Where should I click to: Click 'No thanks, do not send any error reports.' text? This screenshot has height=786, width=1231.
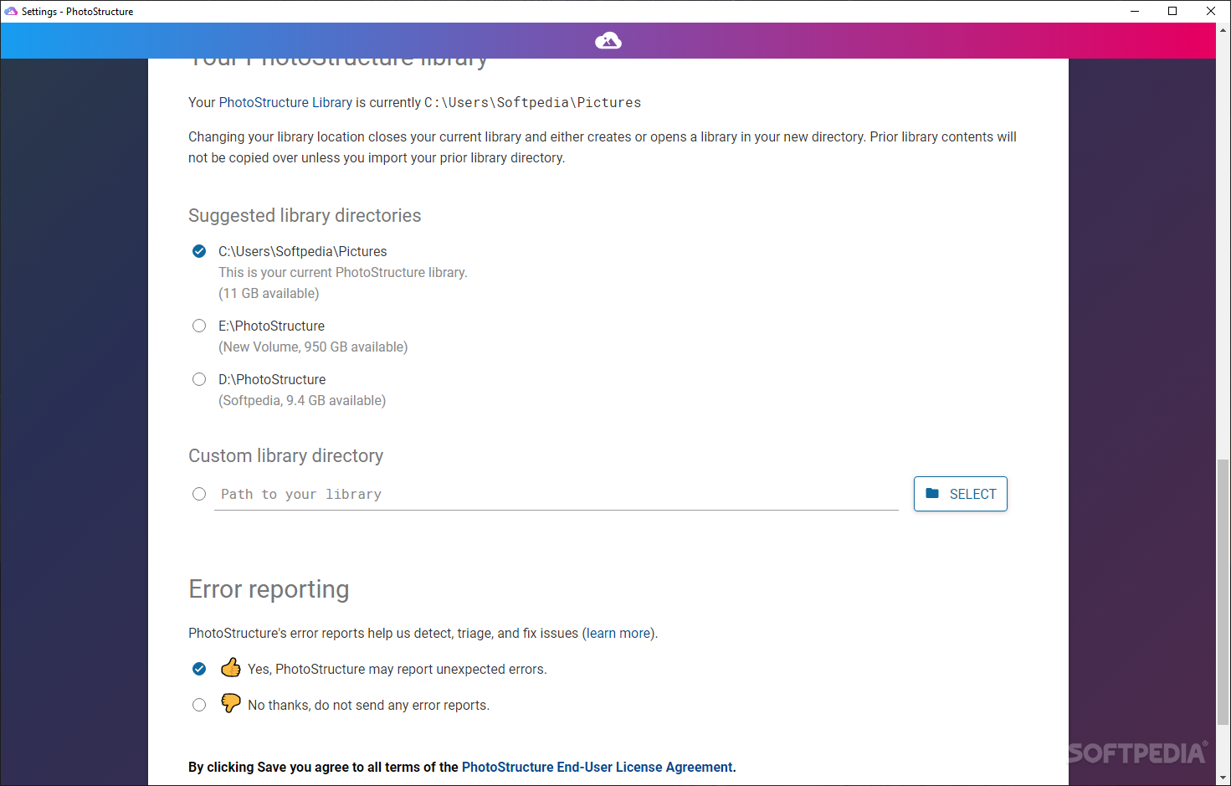[x=369, y=705]
